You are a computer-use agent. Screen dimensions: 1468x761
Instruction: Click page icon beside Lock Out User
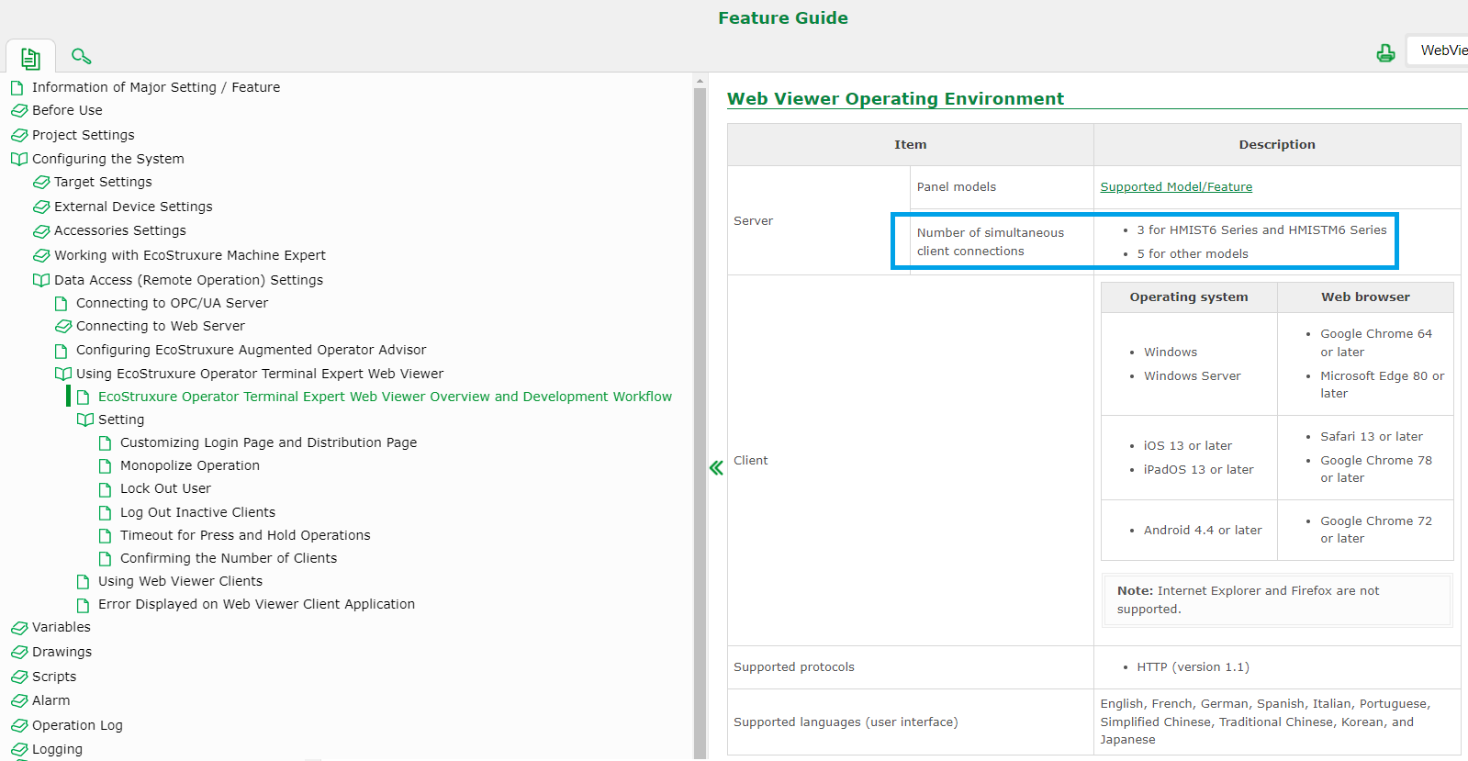106,489
